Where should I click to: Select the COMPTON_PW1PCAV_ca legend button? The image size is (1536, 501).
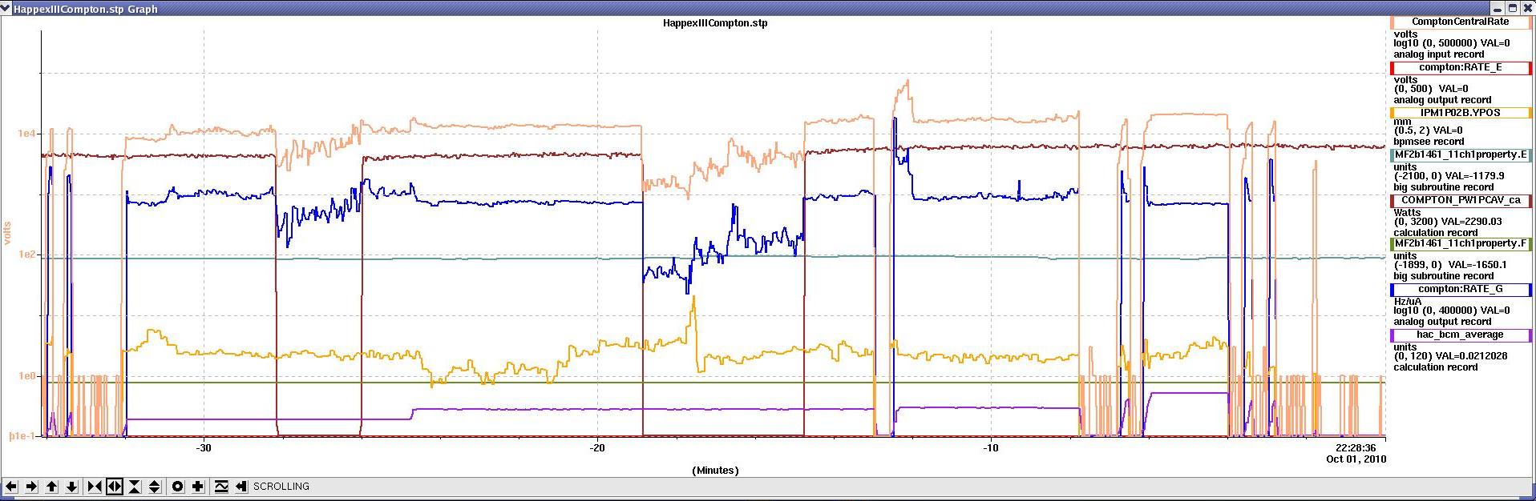coord(1460,201)
